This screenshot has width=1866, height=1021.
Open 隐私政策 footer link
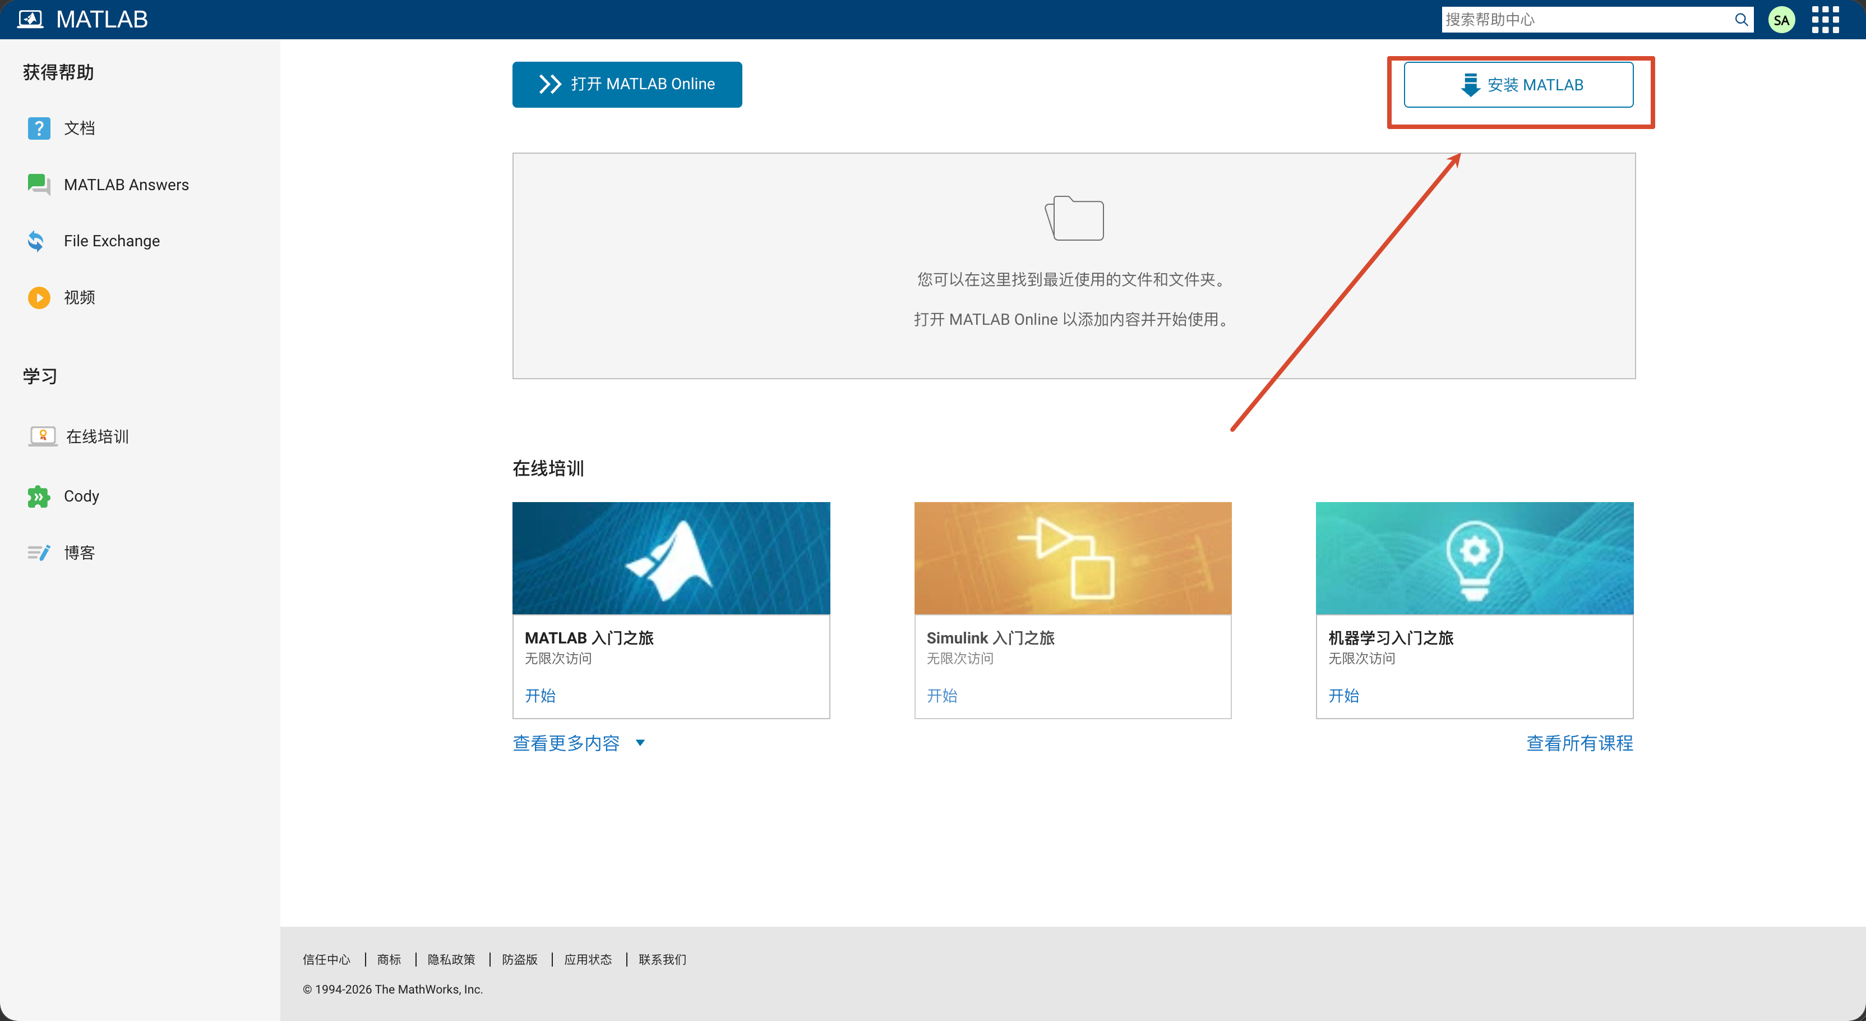(x=451, y=959)
